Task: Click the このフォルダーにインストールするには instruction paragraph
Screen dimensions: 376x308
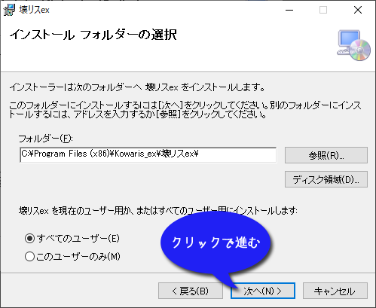Action: [185, 110]
